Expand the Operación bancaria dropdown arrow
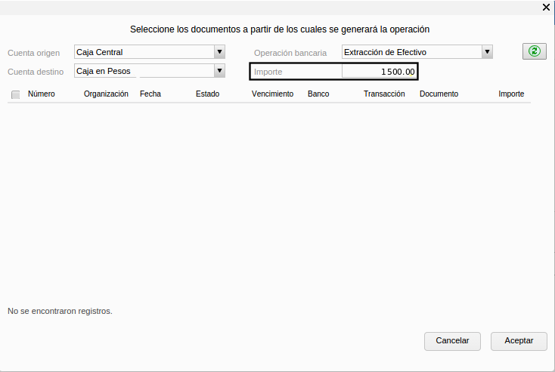Viewport: 555px width, 372px height. coord(487,52)
